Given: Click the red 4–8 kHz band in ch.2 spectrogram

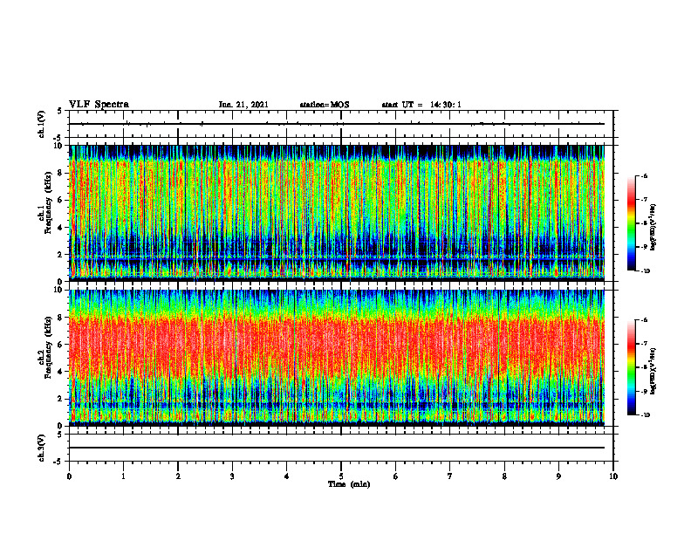Looking at the screenshot, I should pyautogui.click(x=337, y=346).
